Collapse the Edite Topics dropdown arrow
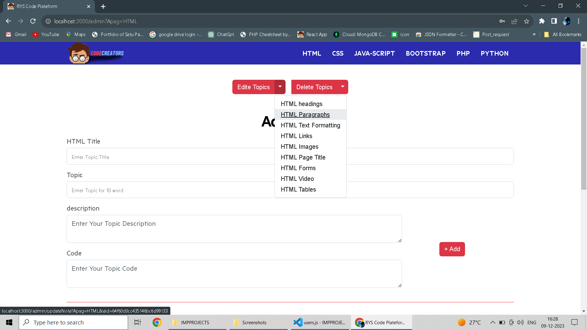 tap(280, 87)
